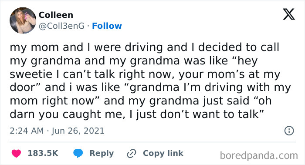Click the boredpanda.com watermark

259,156
